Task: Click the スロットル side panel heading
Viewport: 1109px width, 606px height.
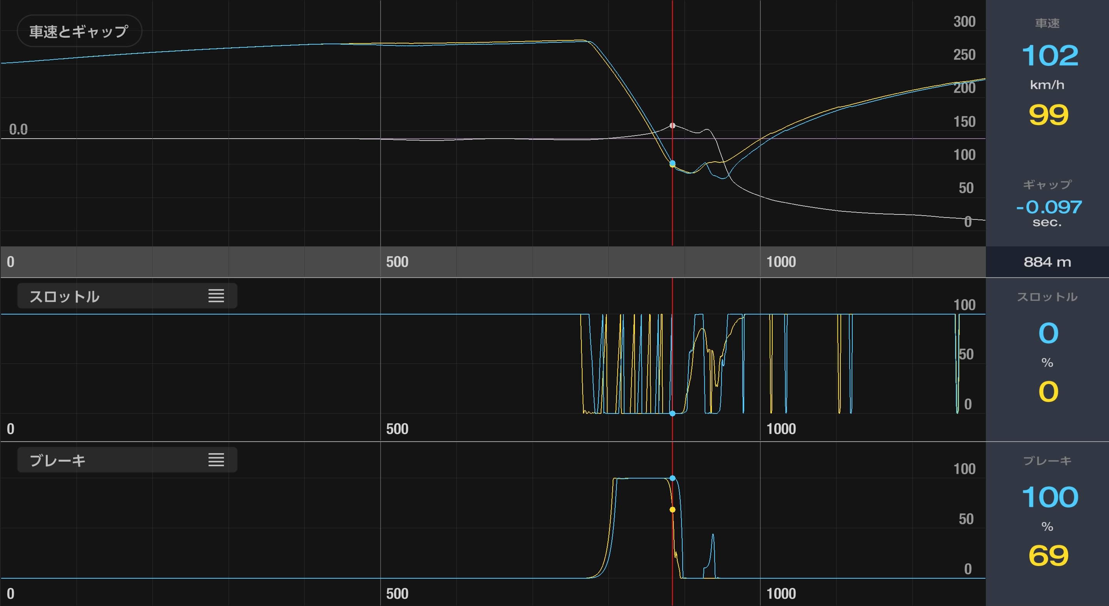Action: click(x=1047, y=297)
